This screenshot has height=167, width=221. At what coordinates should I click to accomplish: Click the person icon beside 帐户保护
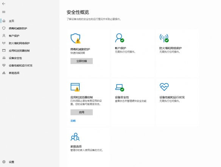pos(4,36)
